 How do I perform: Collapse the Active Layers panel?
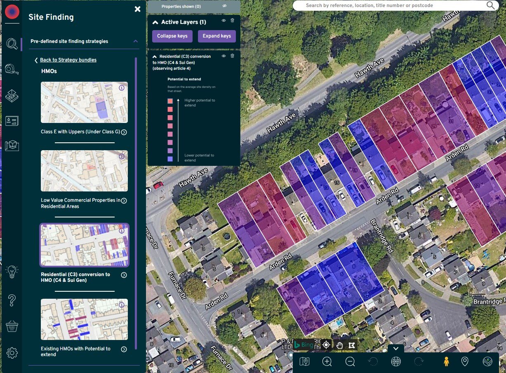155,21
